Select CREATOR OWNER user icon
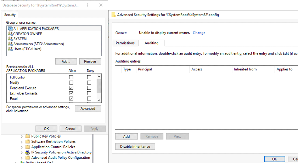The image size is (298, 163). 10,34
